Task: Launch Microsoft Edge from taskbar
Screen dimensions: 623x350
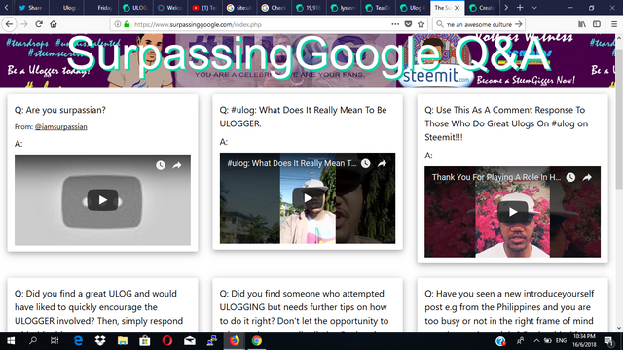Action: (78, 341)
